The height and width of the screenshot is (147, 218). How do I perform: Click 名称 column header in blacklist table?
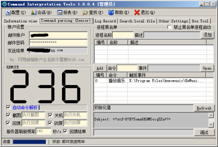[x=118, y=42]
